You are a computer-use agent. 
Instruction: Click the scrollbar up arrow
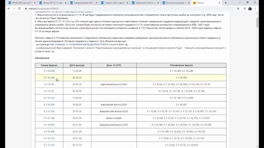(257, 14)
